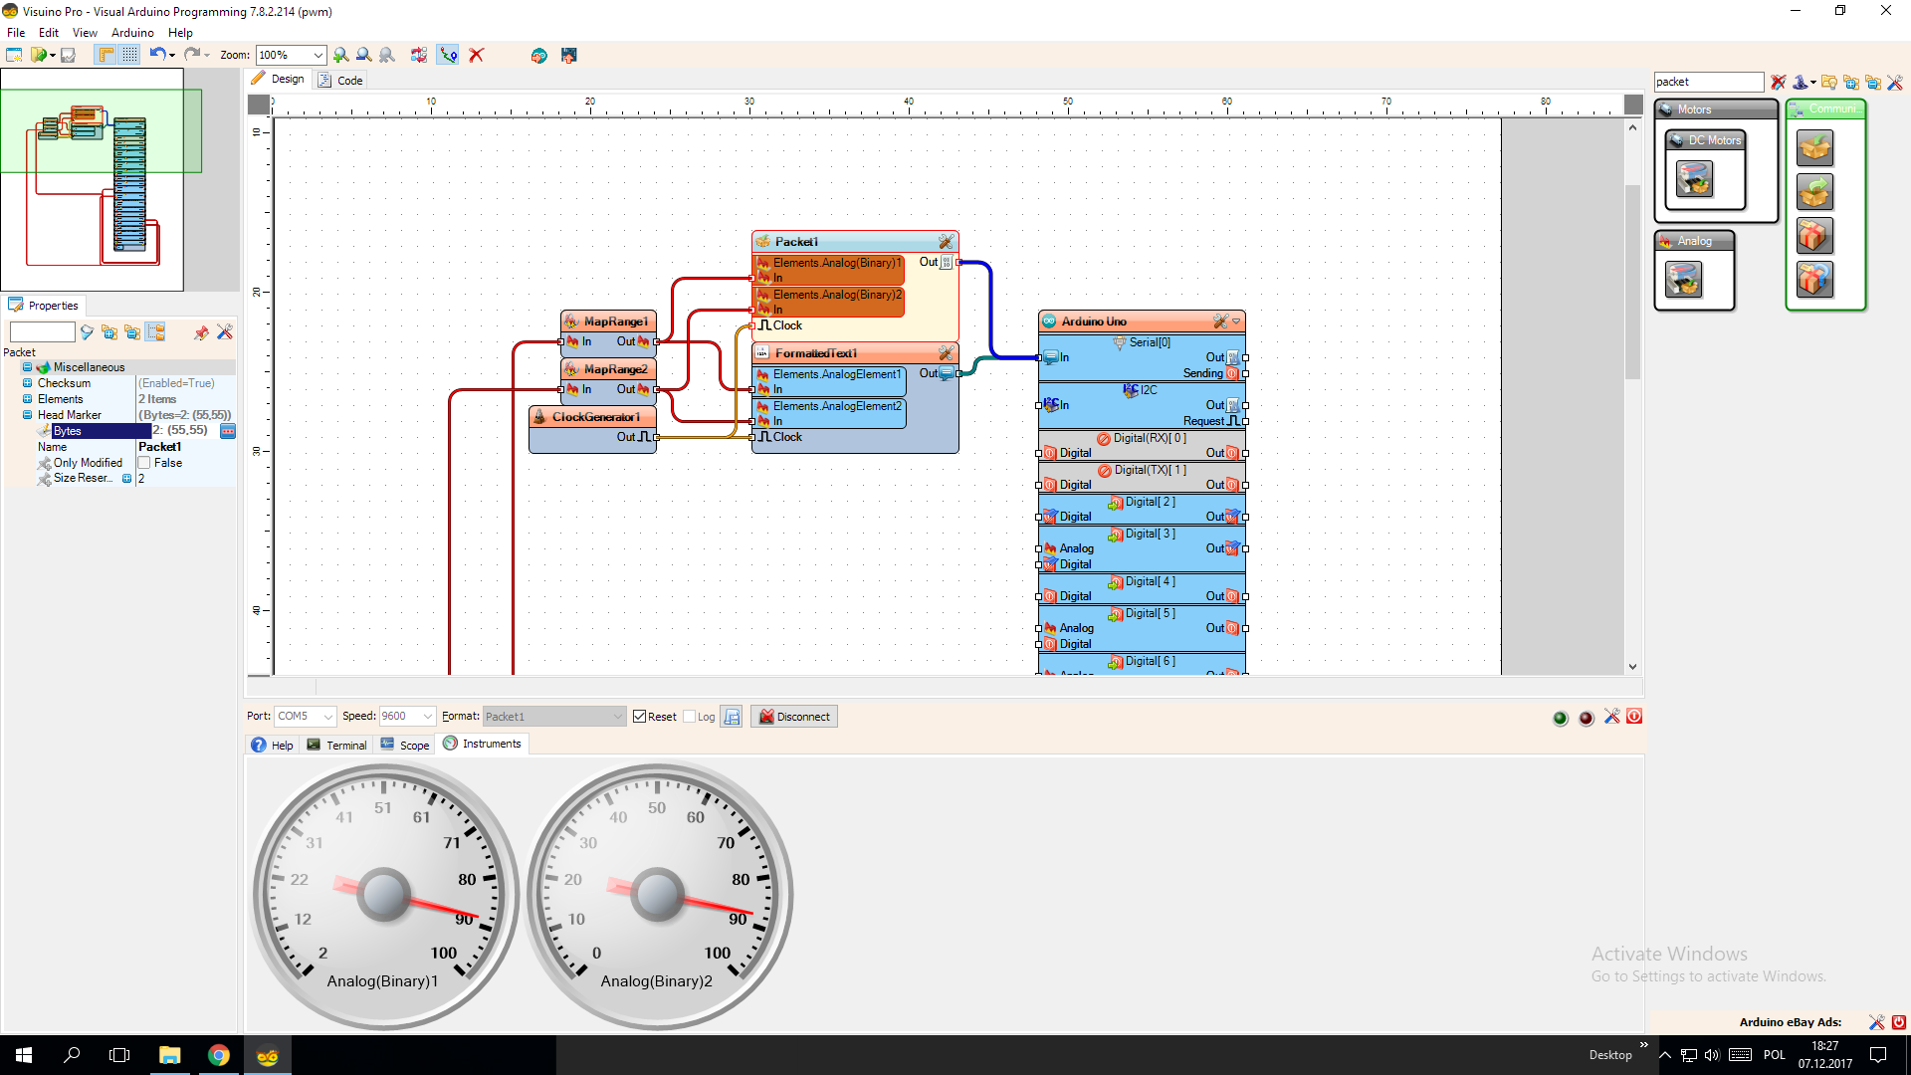1911x1075 pixels.
Task: Toggle the Reset checkbox
Action: [x=640, y=717]
